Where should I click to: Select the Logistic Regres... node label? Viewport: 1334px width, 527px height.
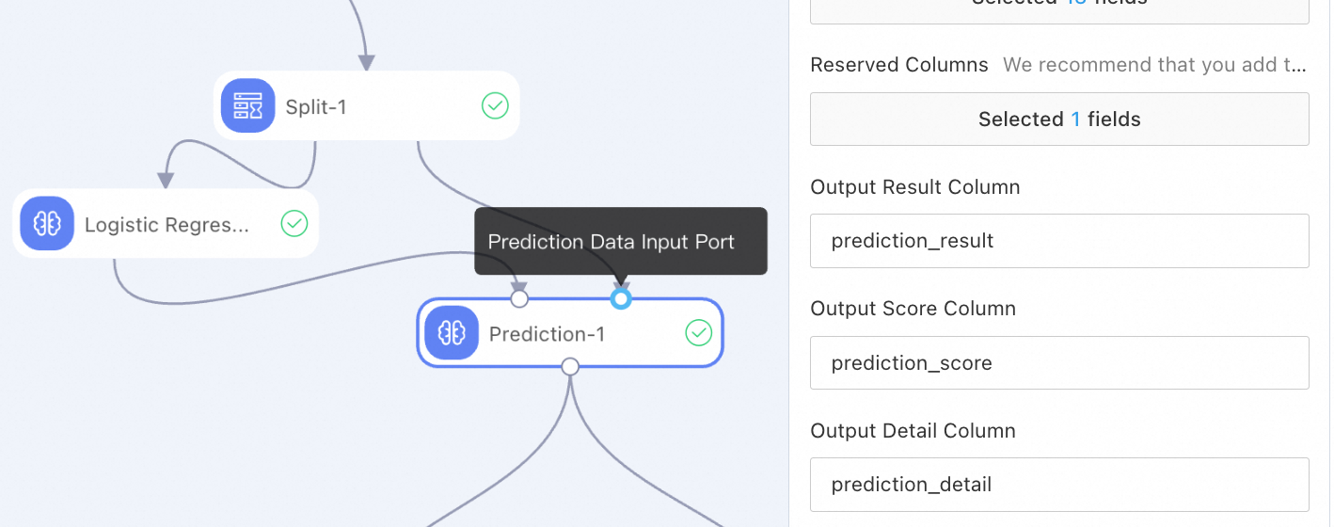coord(167,225)
